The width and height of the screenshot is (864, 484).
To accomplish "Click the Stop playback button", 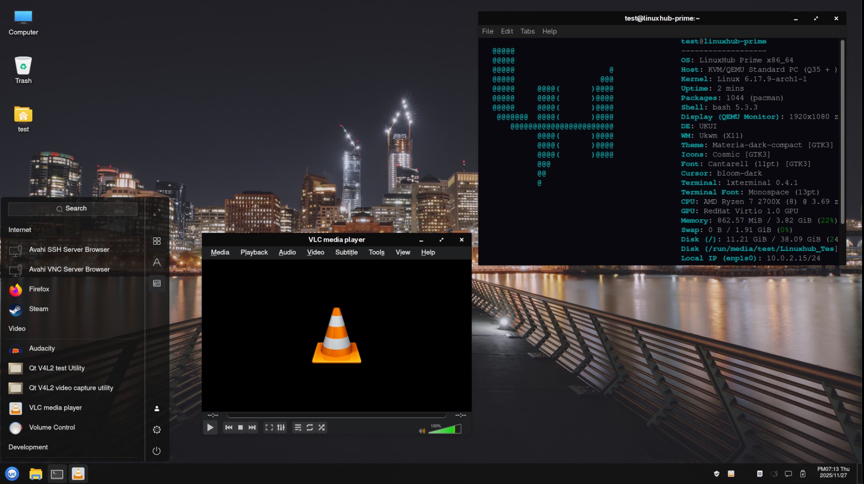I will (x=240, y=428).
